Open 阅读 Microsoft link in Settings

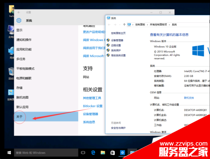[94, 56]
